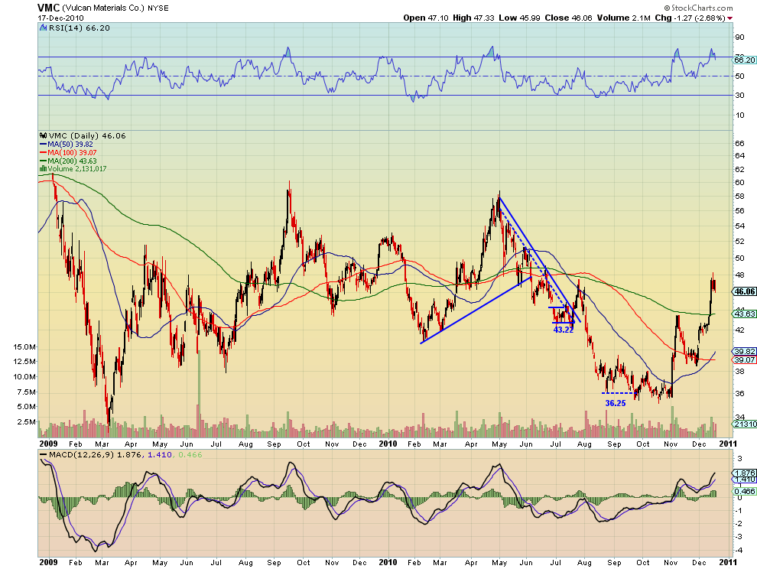Click the 0.466 histogram tag on MACD axis
Viewport: 757px width, 569px height.
pos(744,491)
